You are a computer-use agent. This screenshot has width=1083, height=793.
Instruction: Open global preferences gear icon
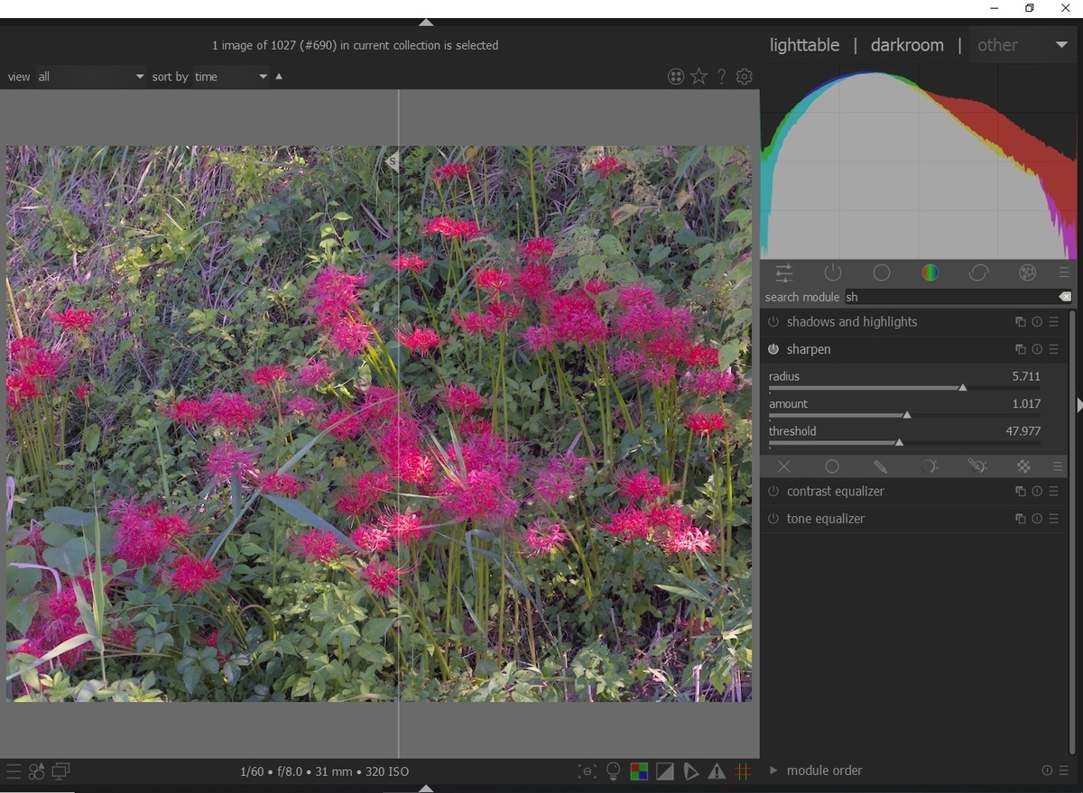point(745,77)
